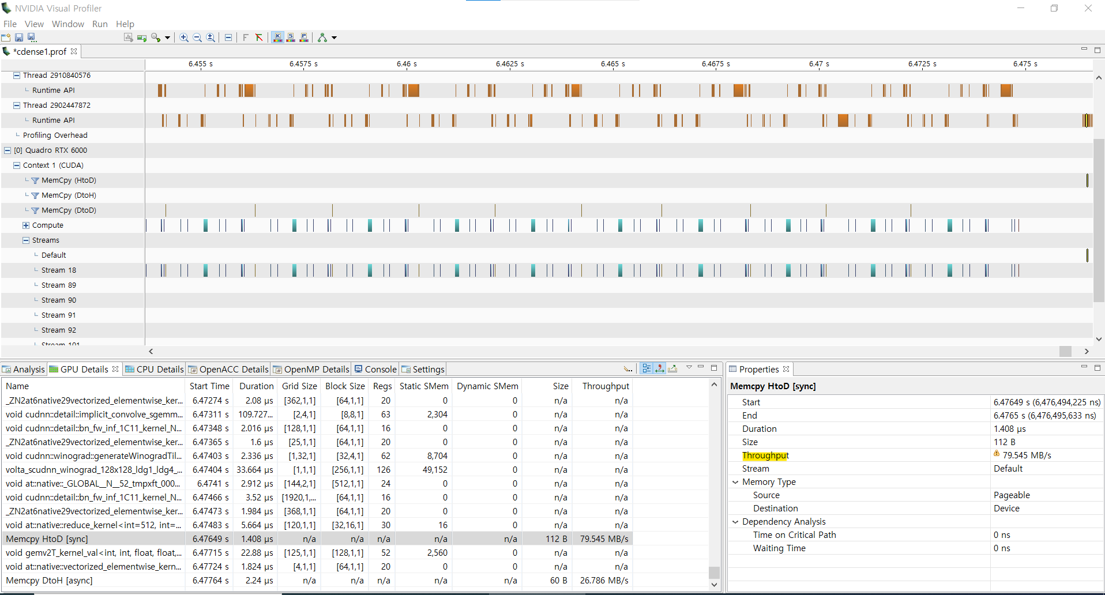Click the export details icon in GPU Details
The image size is (1105, 595).
pos(672,368)
